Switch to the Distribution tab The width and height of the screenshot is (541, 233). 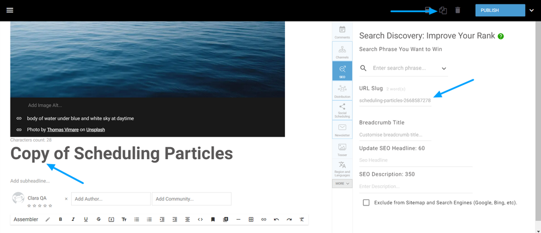pos(342,91)
